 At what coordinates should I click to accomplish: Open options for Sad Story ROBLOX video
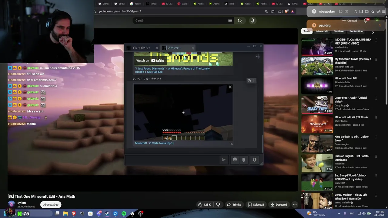376,176
